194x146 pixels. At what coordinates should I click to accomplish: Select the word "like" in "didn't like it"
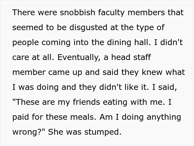point(131,87)
